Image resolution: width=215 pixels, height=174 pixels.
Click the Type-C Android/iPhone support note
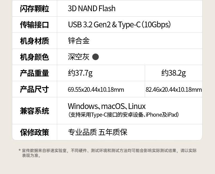coord(123,115)
